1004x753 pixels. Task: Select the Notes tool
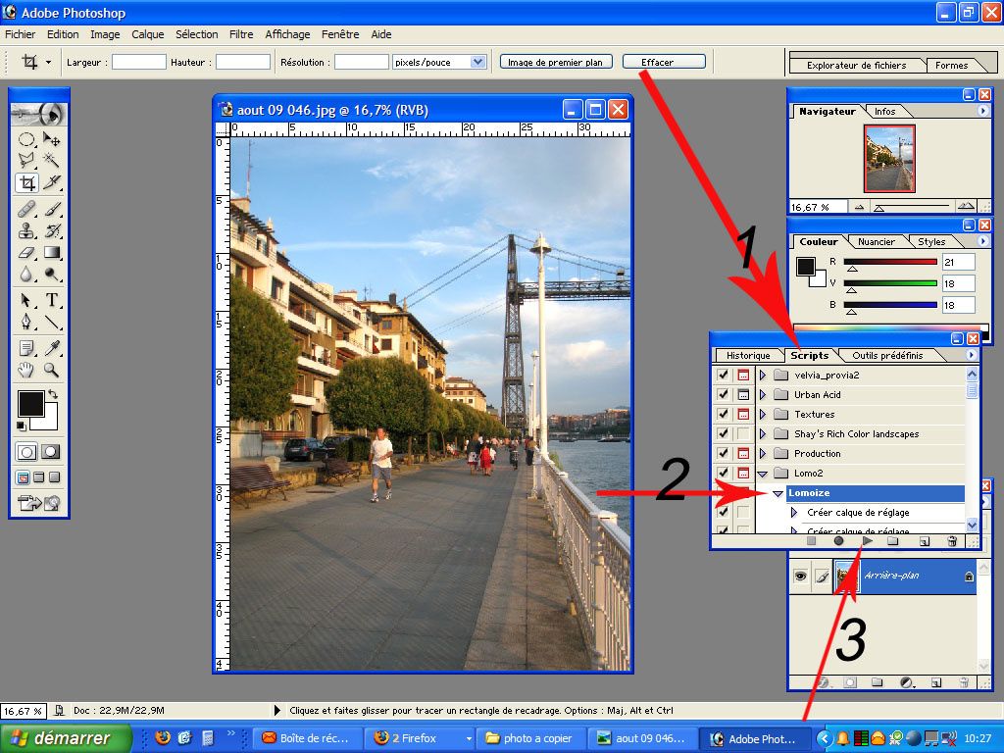pyautogui.click(x=26, y=348)
